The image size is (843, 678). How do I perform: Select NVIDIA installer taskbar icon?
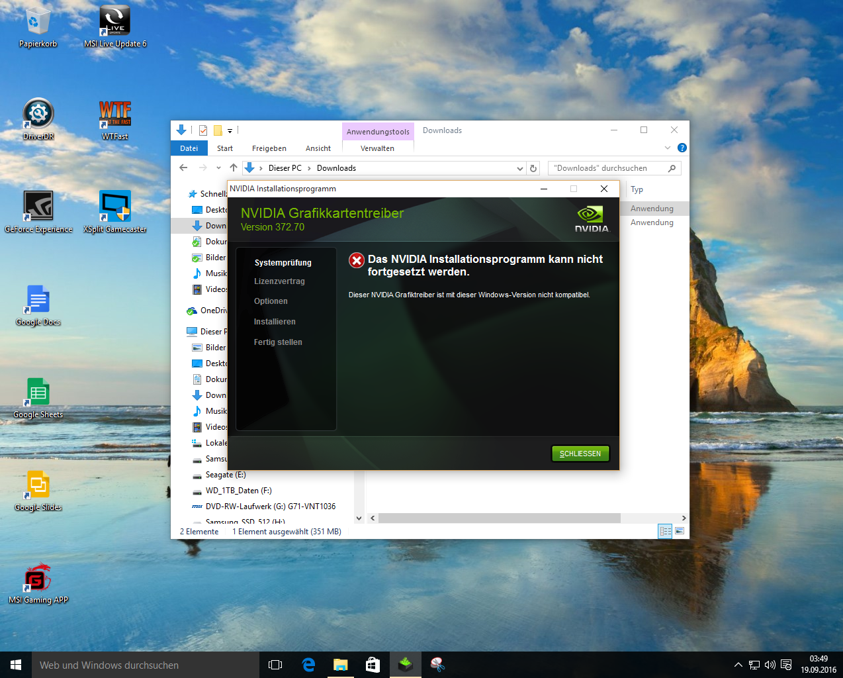(x=406, y=665)
